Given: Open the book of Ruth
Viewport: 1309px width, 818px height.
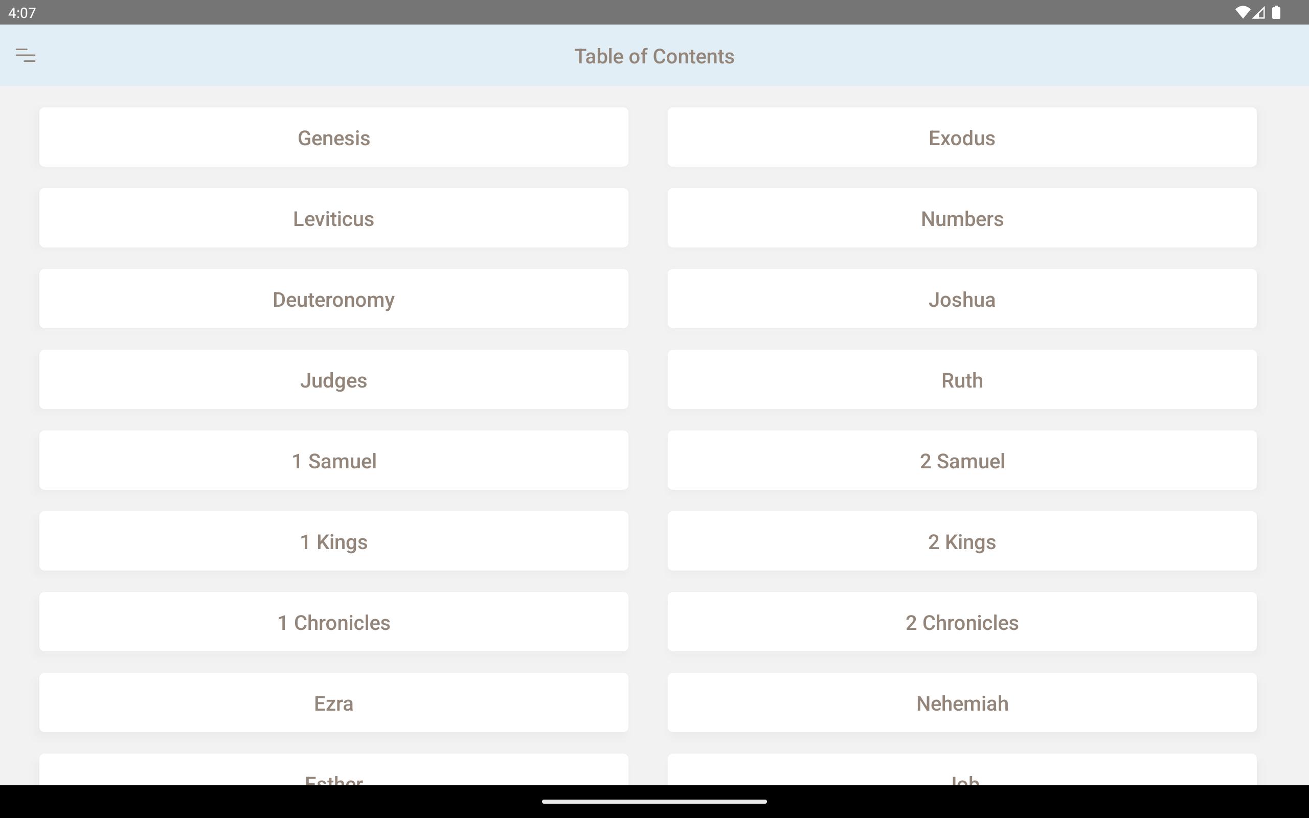Looking at the screenshot, I should (962, 380).
